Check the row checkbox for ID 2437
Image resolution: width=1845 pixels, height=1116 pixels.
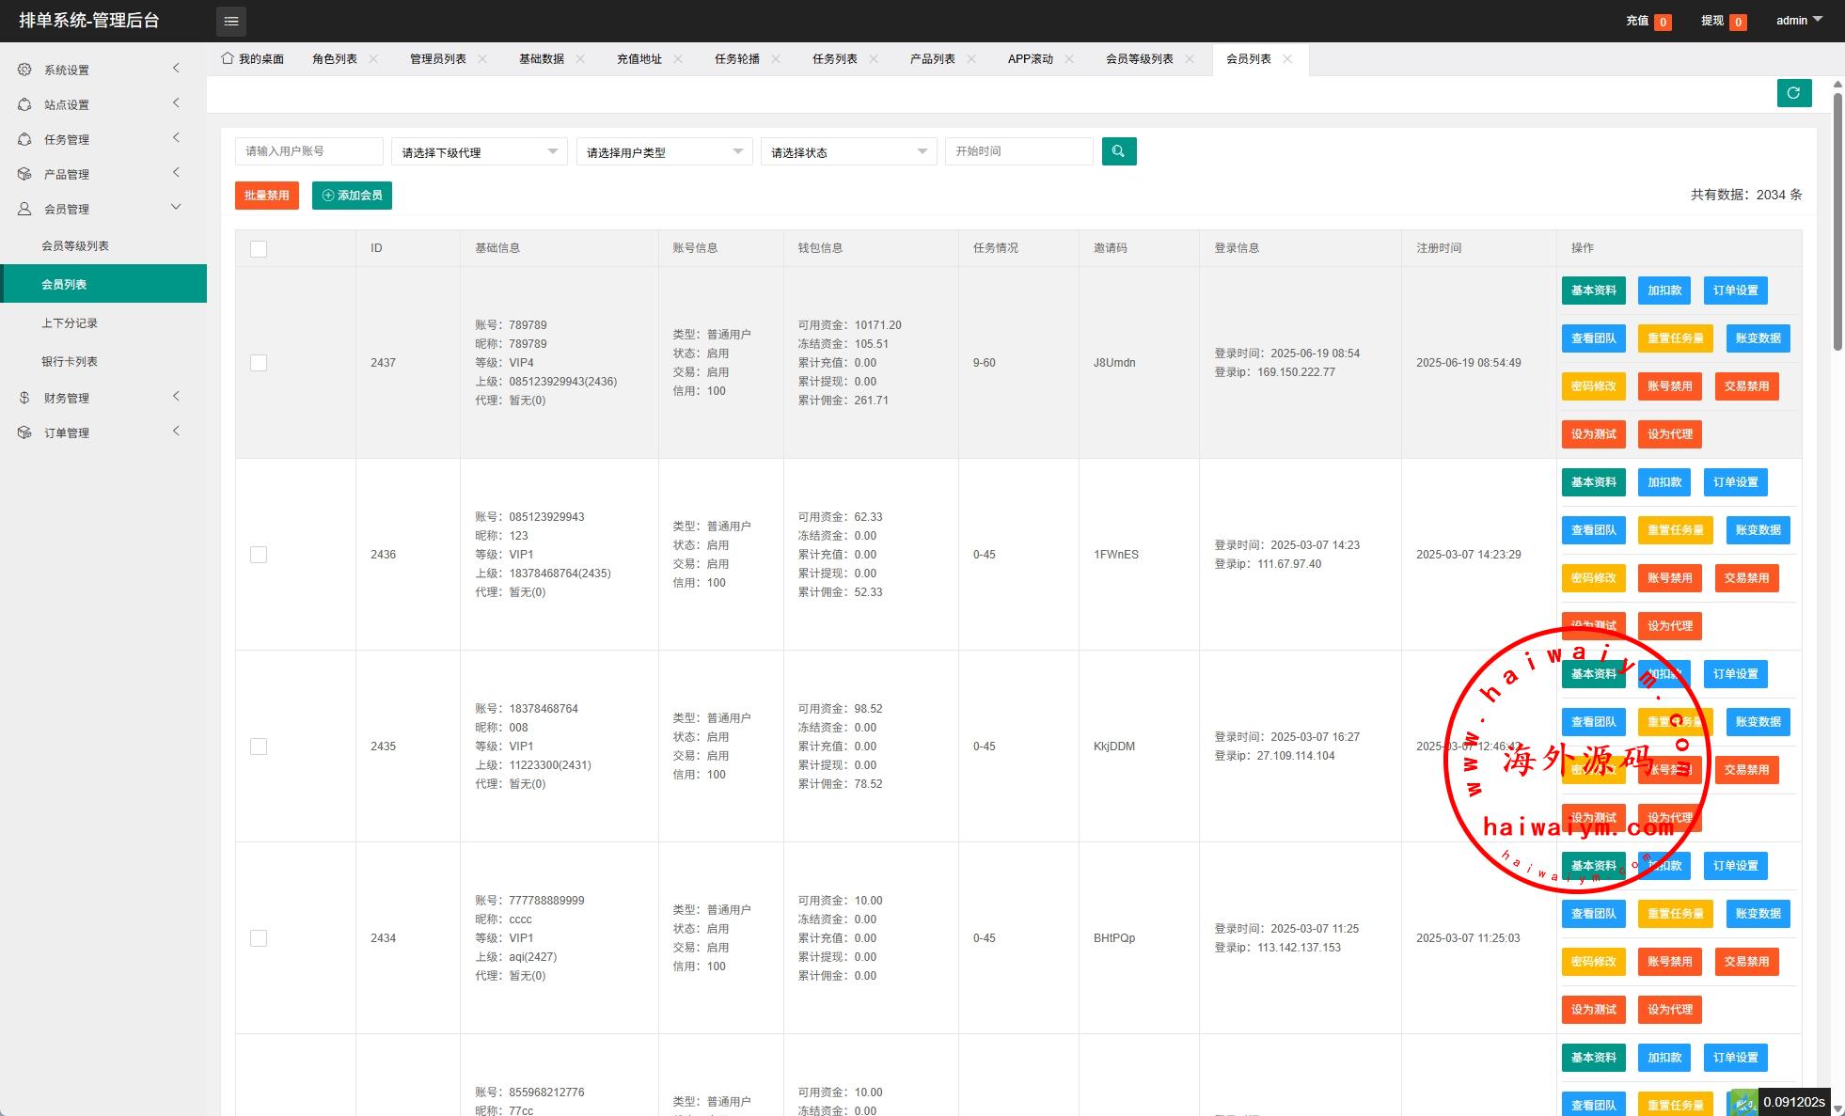click(259, 363)
